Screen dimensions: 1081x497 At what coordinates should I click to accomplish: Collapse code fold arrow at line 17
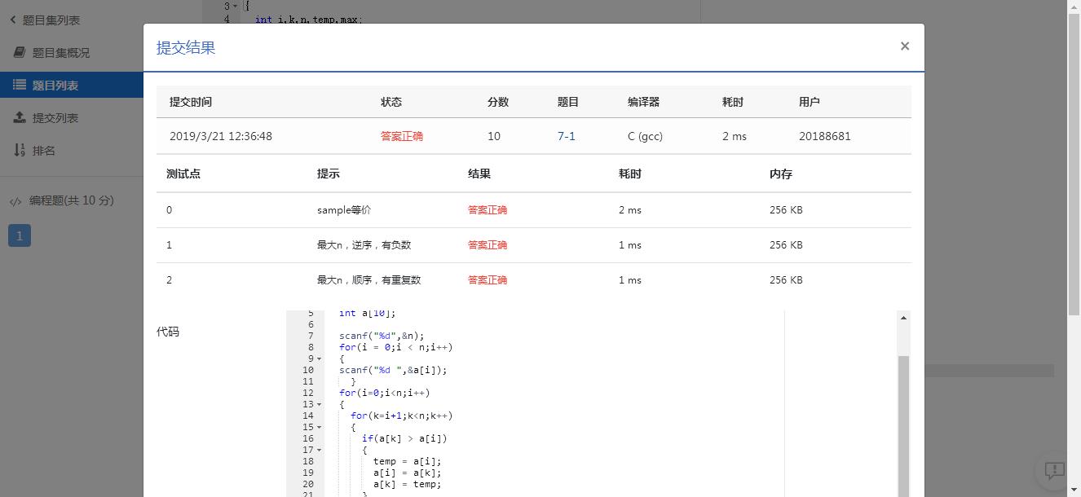click(319, 451)
